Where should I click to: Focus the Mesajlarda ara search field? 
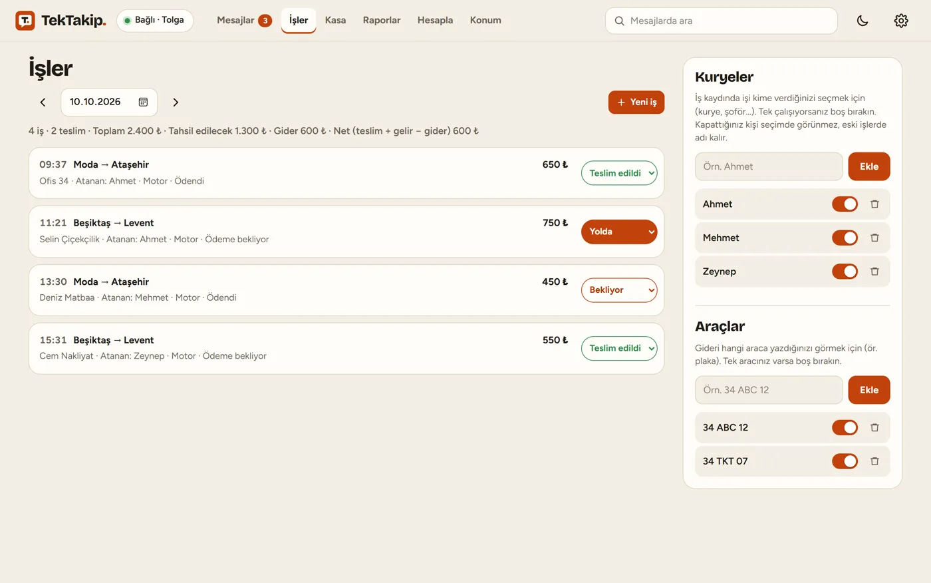722,21
